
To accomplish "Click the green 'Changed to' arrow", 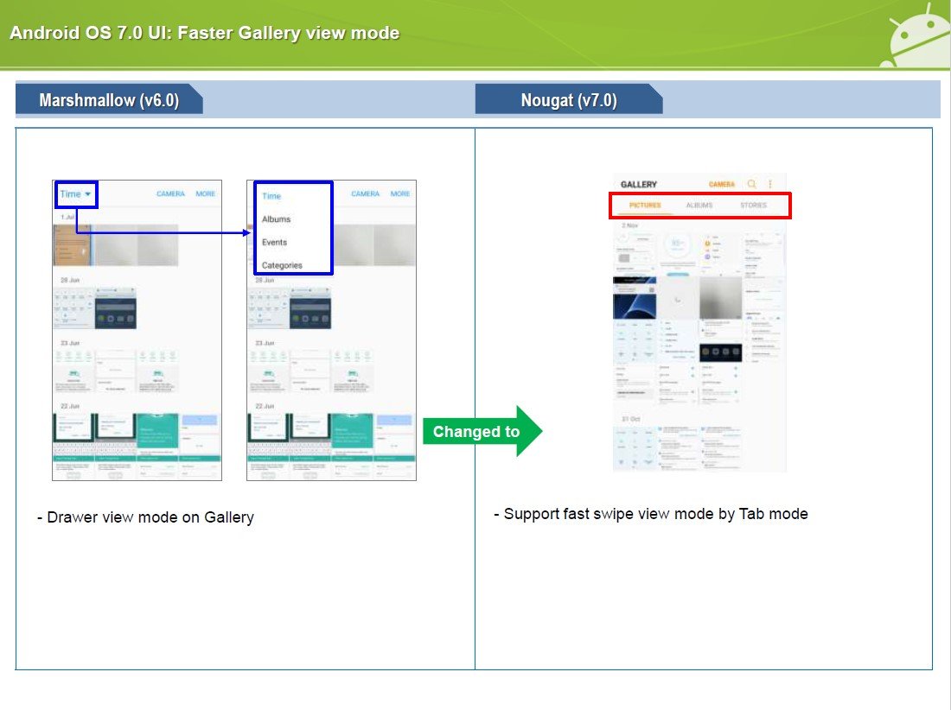I will pos(482,431).
